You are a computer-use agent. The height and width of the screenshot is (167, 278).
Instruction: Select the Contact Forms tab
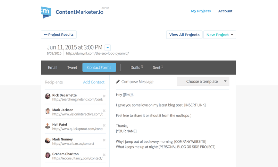(x=99, y=68)
